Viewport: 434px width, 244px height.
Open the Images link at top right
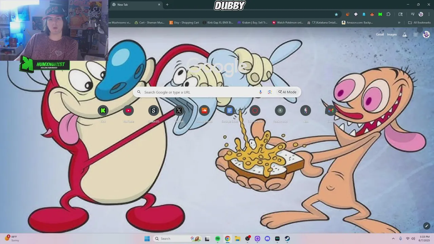point(392,35)
